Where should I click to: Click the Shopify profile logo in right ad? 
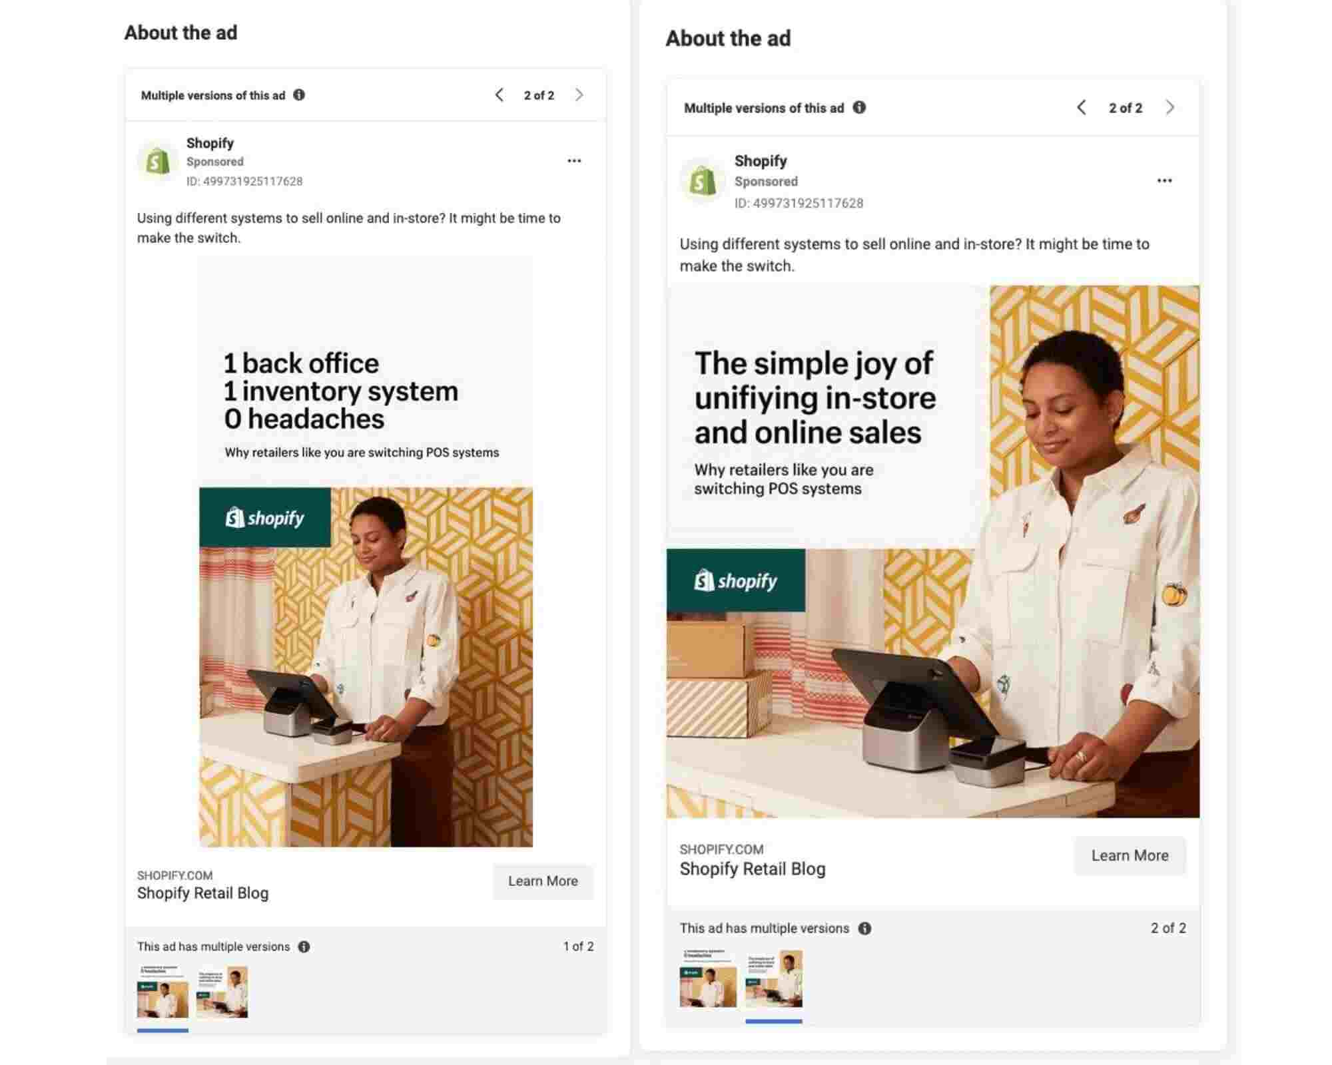point(703,181)
